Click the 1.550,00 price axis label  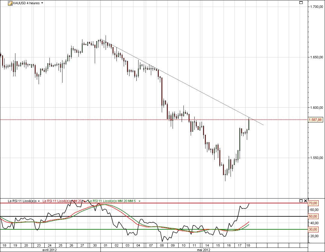pyautogui.click(x=317, y=158)
